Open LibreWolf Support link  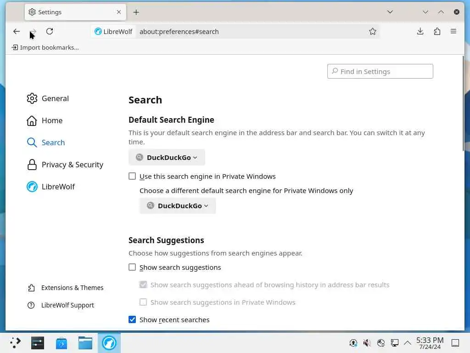(61, 305)
